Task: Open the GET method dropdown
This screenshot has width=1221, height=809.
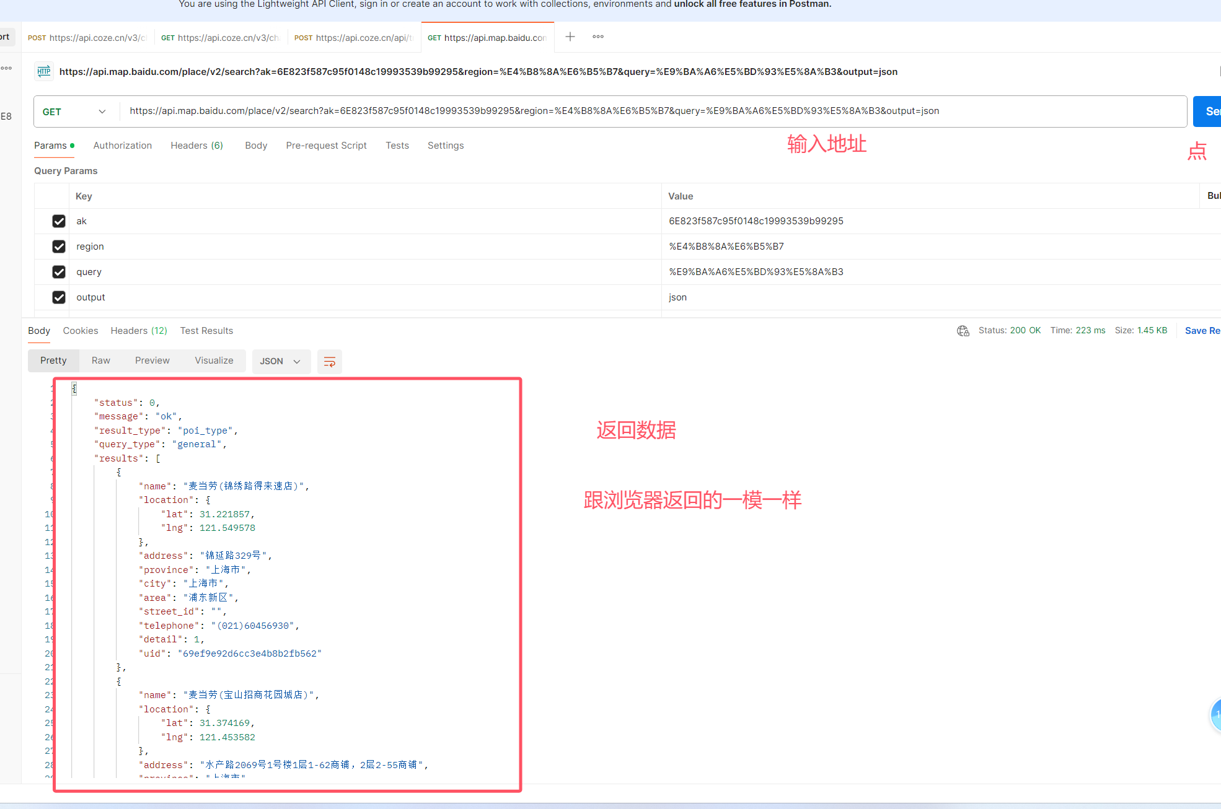Action: [x=74, y=112]
